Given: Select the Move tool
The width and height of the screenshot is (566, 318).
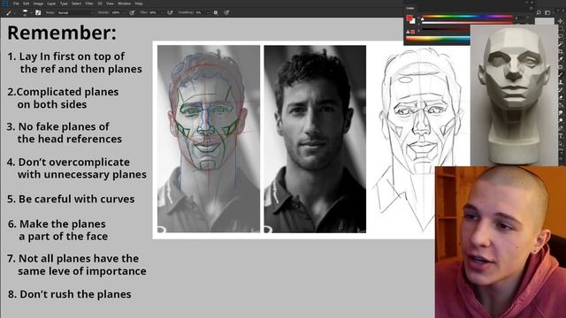Looking at the screenshot, I should 561,21.
